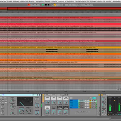Click the save preset disk icon on the light-blue title bar
Image resolution: width=121 pixels, height=121 pixels.
coord(40,95)
